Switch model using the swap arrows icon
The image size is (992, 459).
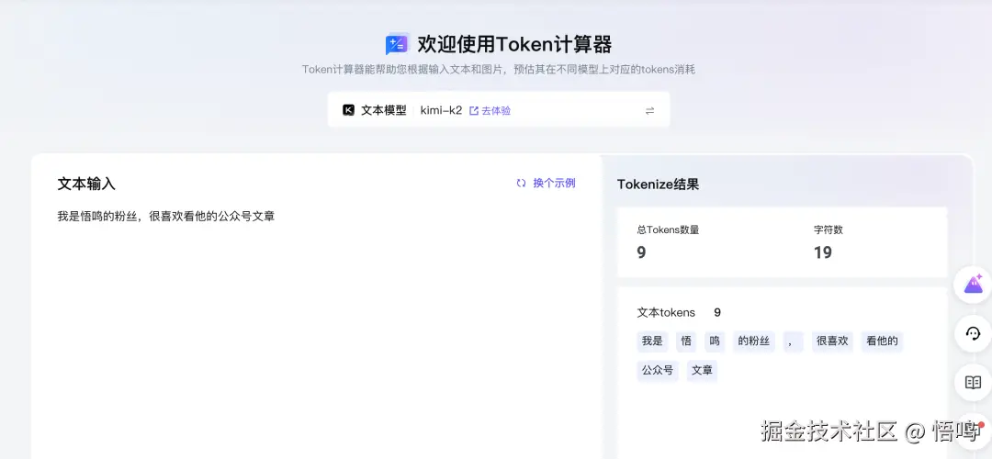pyautogui.click(x=649, y=111)
